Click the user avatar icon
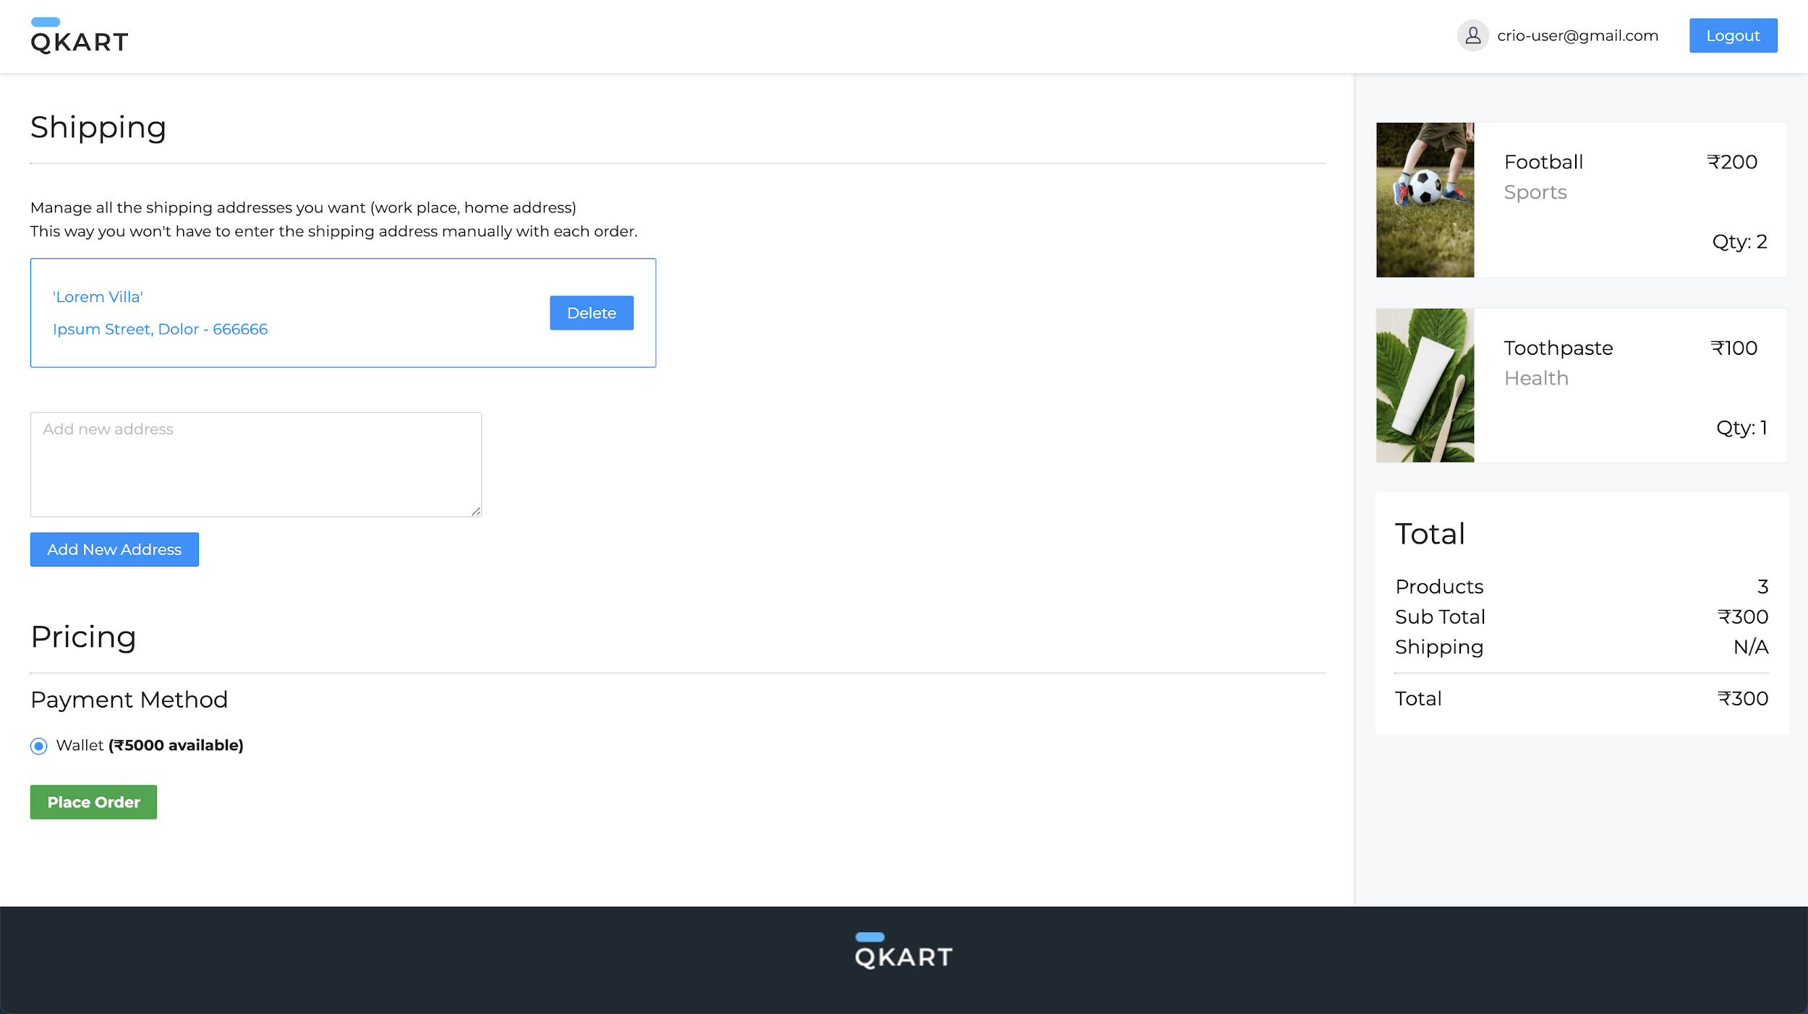The width and height of the screenshot is (1808, 1014). 1472,35
